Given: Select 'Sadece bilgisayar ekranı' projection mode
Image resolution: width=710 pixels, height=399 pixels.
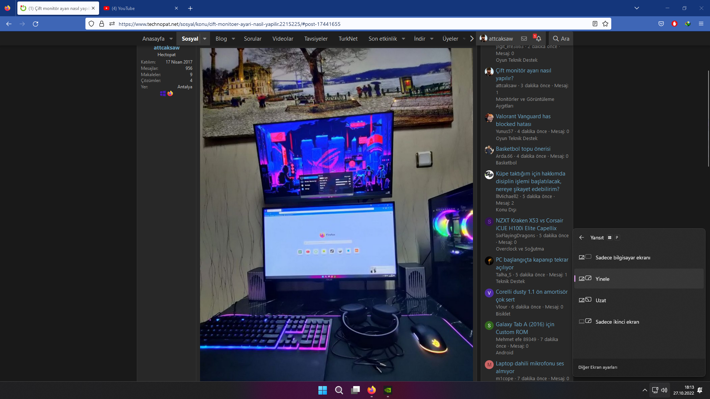Looking at the screenshot, I should click(x=623, y=258).
